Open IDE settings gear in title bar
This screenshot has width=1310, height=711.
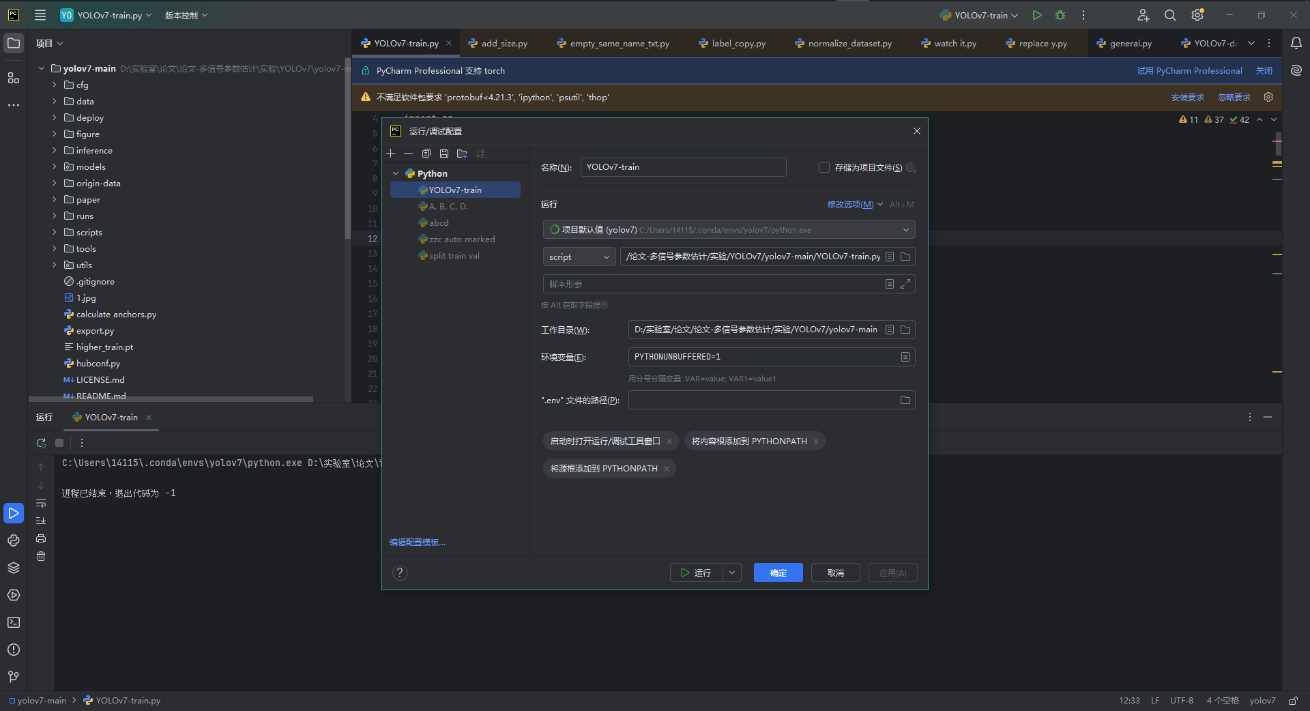click(x=1197, y=15)
